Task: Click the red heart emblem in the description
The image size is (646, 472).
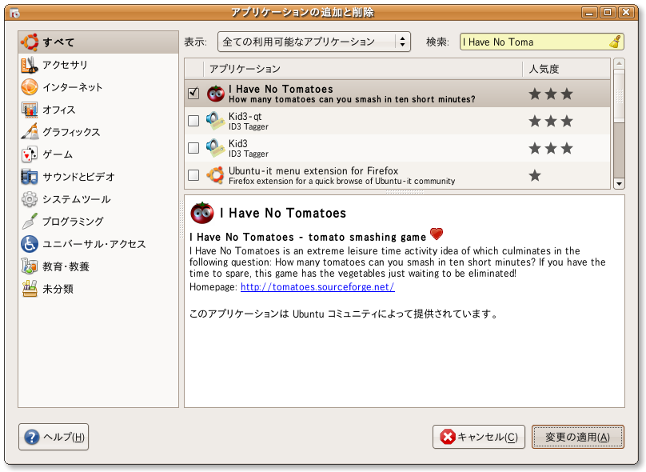Action: (x=437, y=234)
